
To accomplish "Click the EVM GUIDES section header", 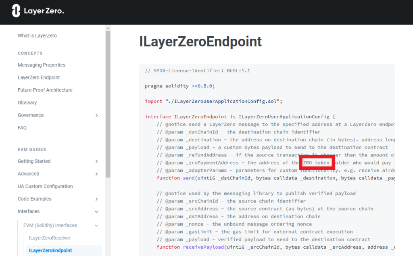I will click(32, 150).
